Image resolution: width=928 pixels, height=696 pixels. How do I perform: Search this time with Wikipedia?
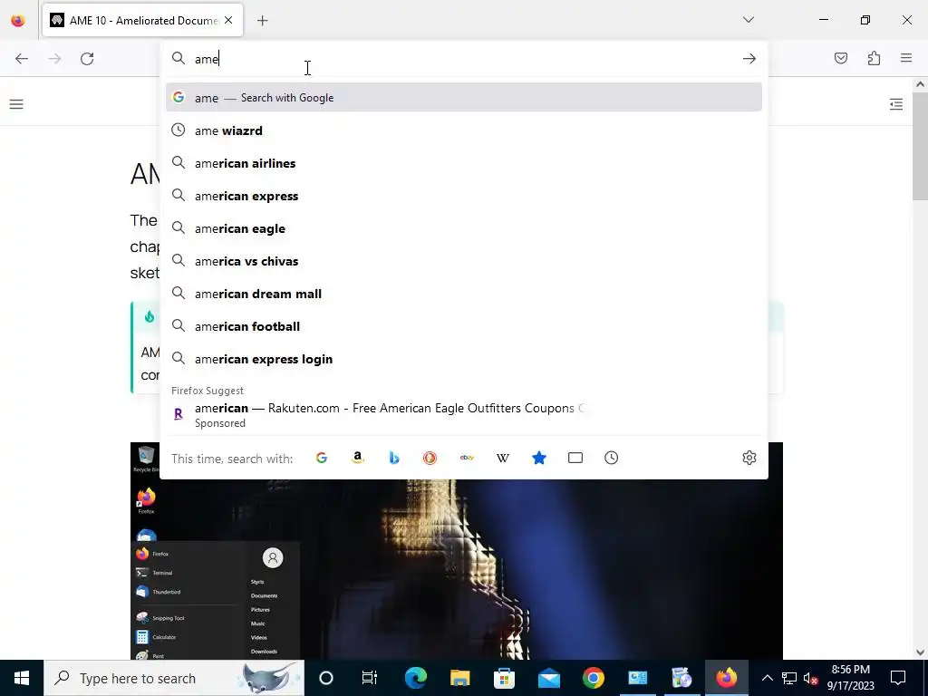(502, 458)
